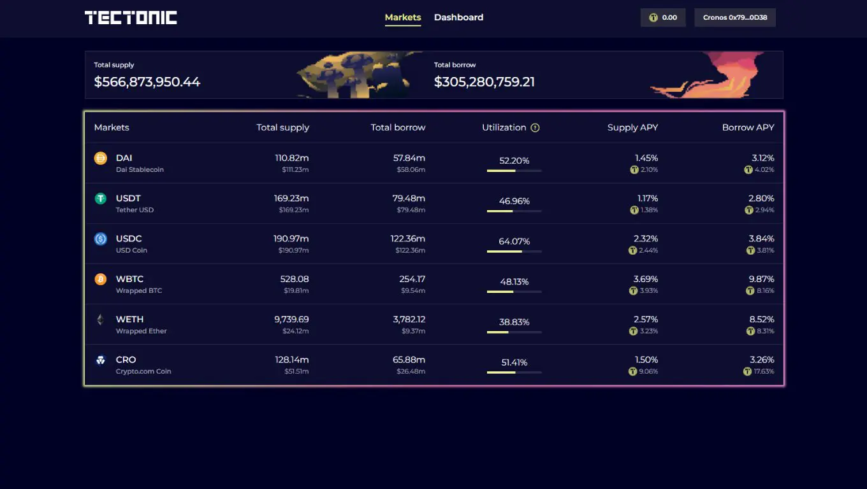Screen dimensions: 867x489
Task: Click the Total supply column header
Action: click(x=283, y=127)
